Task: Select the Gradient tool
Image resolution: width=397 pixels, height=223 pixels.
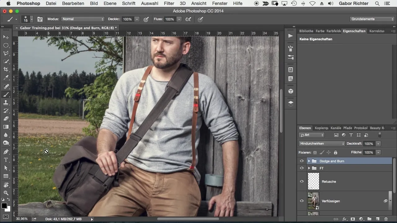Action: pyautogui.click(x=6, y=127)
